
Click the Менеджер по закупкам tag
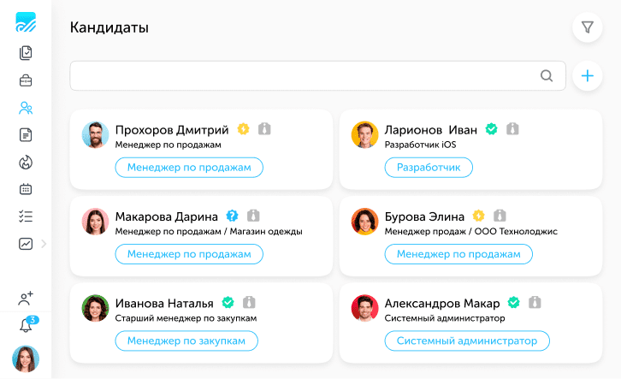[x=186, y=341]
